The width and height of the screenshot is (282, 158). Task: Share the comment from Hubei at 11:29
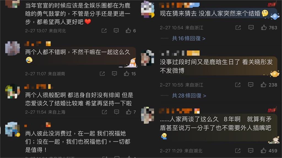pyautogui.click(x=238, y=151)
